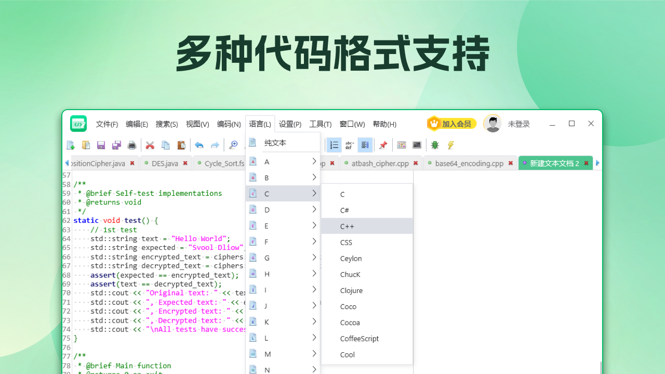Toggle the line numbers display button
The image size is (665, 374).
click(334, 145)
